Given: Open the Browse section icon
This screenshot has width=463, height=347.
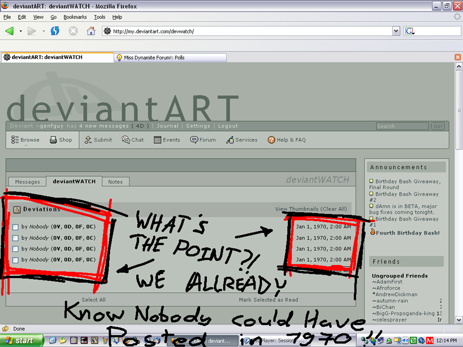Looking at the screenshot, I should [x=15, y=140].
